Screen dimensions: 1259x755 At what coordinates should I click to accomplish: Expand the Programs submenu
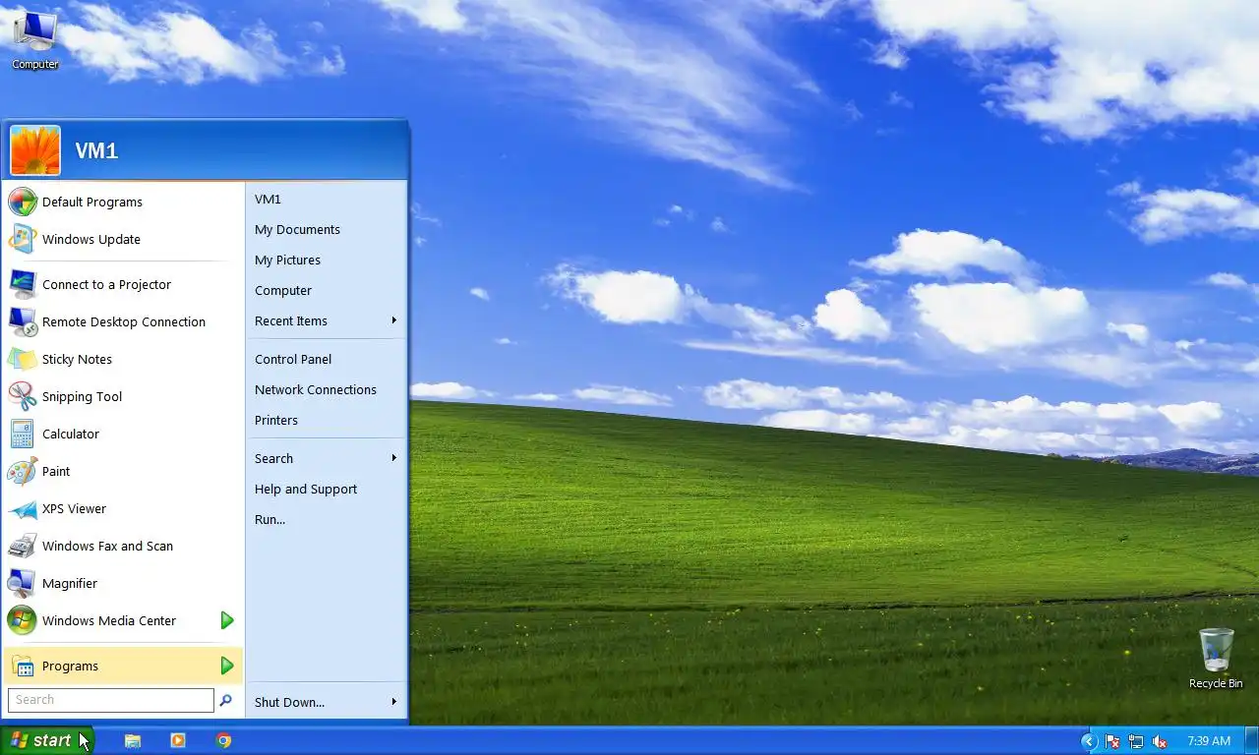pos(123,666)
